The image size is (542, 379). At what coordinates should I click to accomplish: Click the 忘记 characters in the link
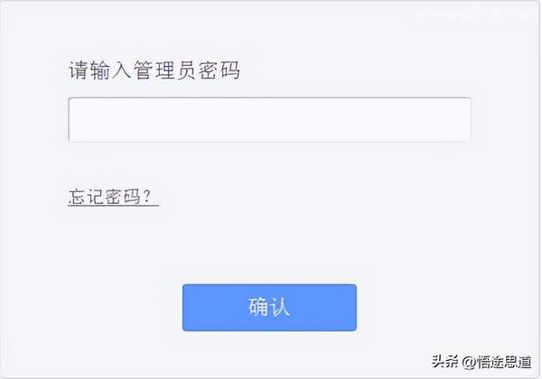(86, 197)
